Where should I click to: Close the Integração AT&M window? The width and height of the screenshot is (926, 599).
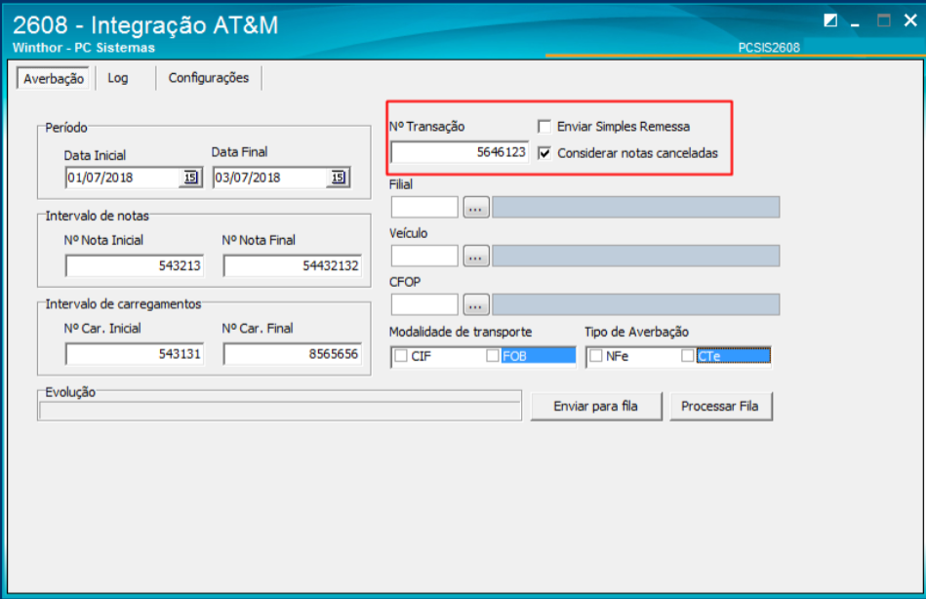pos(910,20)
